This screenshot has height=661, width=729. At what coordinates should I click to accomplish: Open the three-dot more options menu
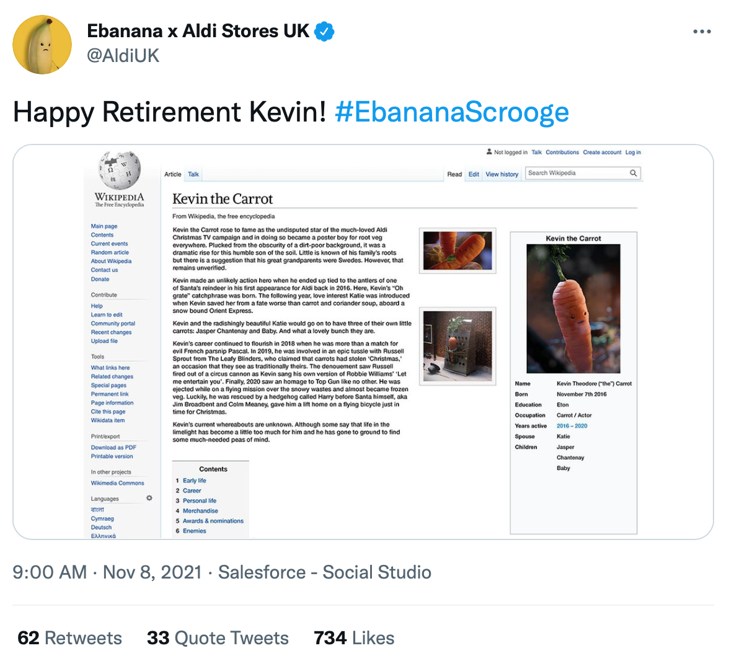[701, 32]
